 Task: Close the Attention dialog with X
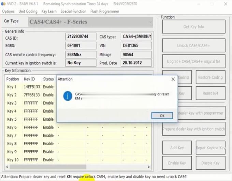(x=173, y=79)
